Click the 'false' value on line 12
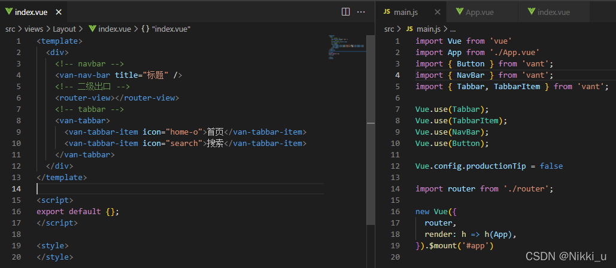 [551, 166]
